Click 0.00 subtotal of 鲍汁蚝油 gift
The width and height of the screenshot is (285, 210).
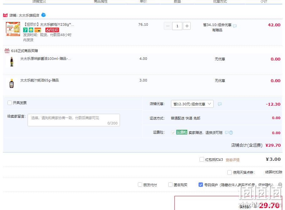(x=276, y=81)
